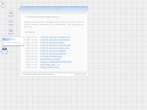The height and width of the screenshot is (110, 147).
Task: Click the back arrow icon
Action: pos(3,4)
